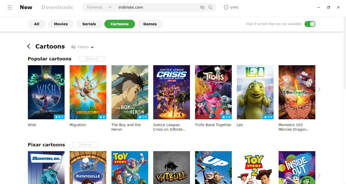This screenshot has width=346, height=184.
Task: Open The Boy and the Heron title link
Action: [126, 127]
